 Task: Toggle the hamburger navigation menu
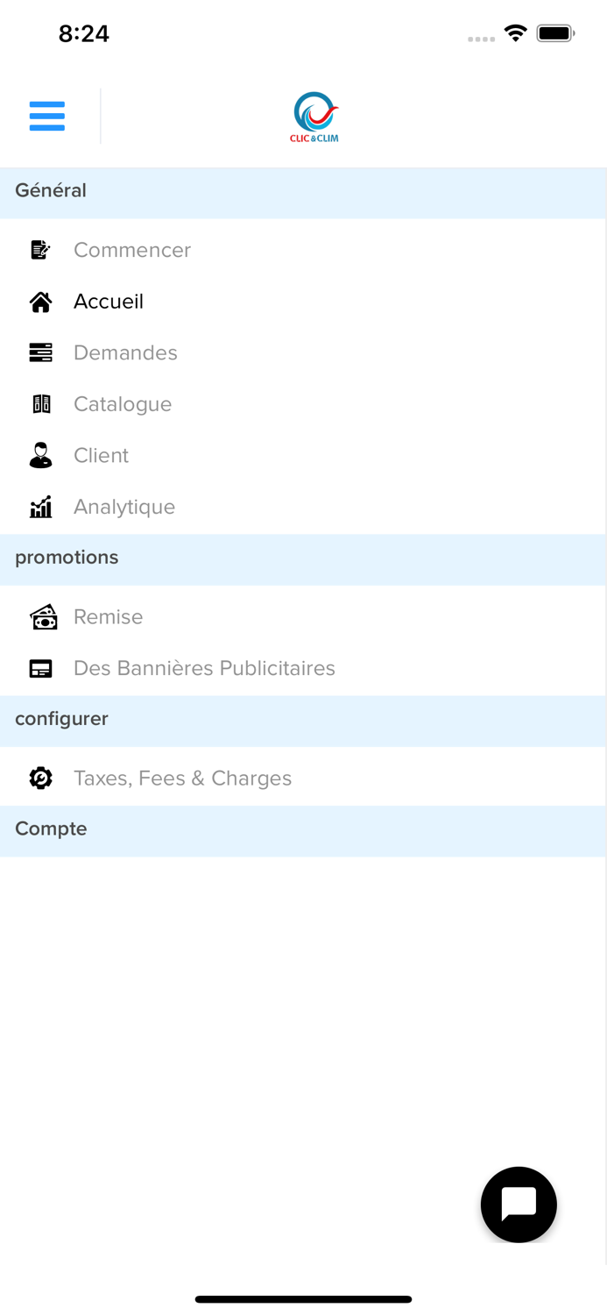click(x=46, y=115)
